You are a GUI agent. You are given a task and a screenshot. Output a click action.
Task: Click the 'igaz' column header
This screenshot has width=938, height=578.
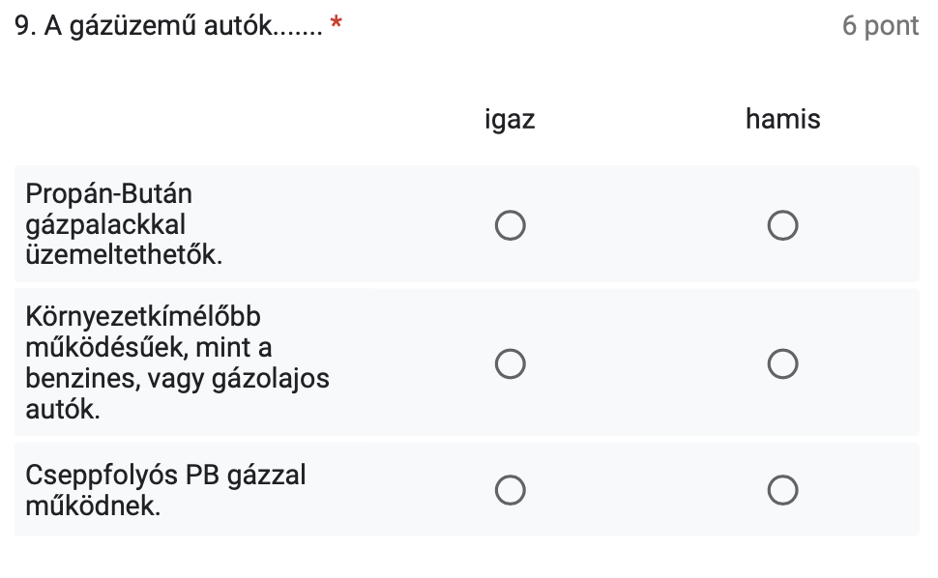click(510, 120)
